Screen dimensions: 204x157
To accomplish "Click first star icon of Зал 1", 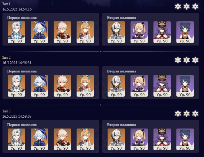I will pos(178,7).
